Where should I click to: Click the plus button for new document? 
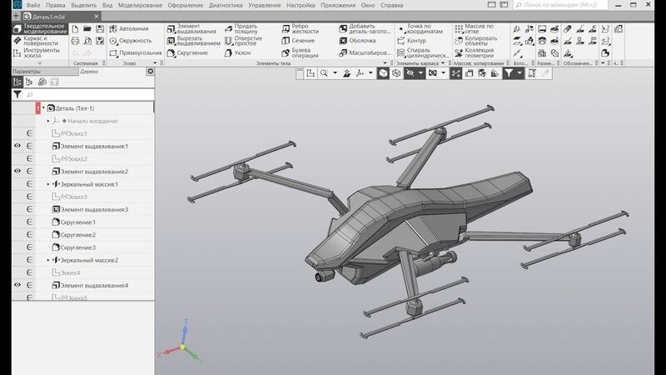coord(16,16)
